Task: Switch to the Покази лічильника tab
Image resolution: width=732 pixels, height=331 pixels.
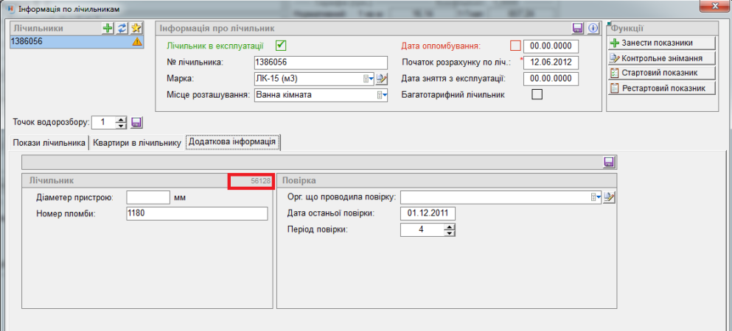Action: point(50,143)
